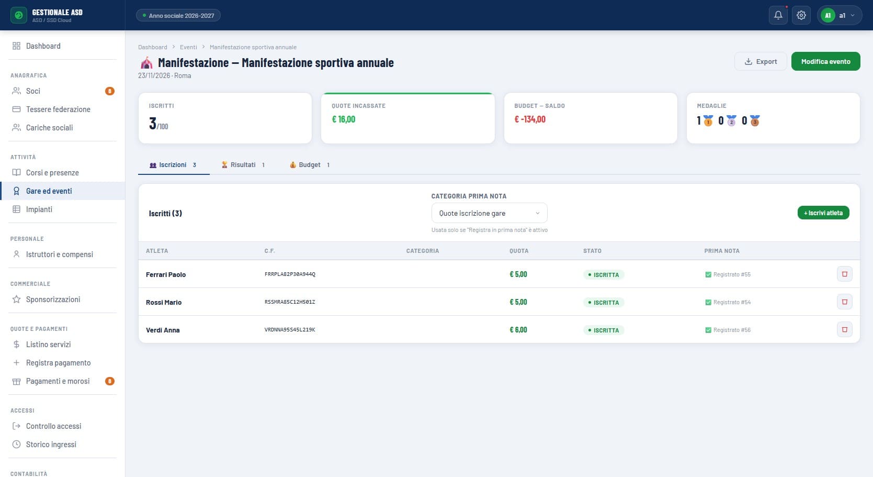Click the Impianti table icon

pyautogui.click(x=16, y=209)
